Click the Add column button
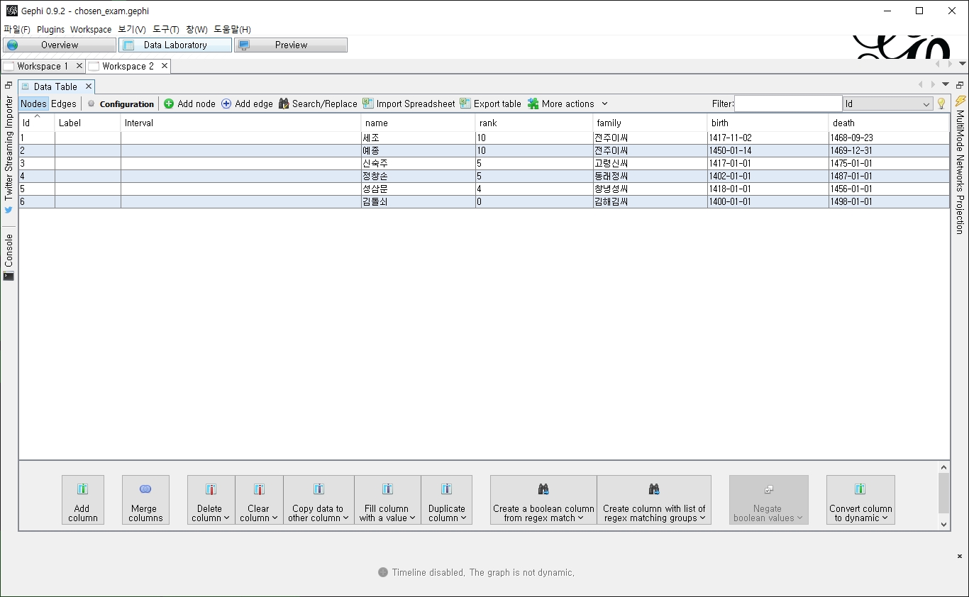 point(83,500)
